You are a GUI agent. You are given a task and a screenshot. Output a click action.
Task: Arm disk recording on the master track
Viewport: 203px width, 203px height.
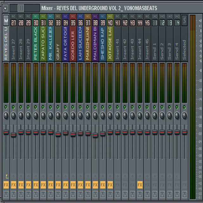pos(6,194)
